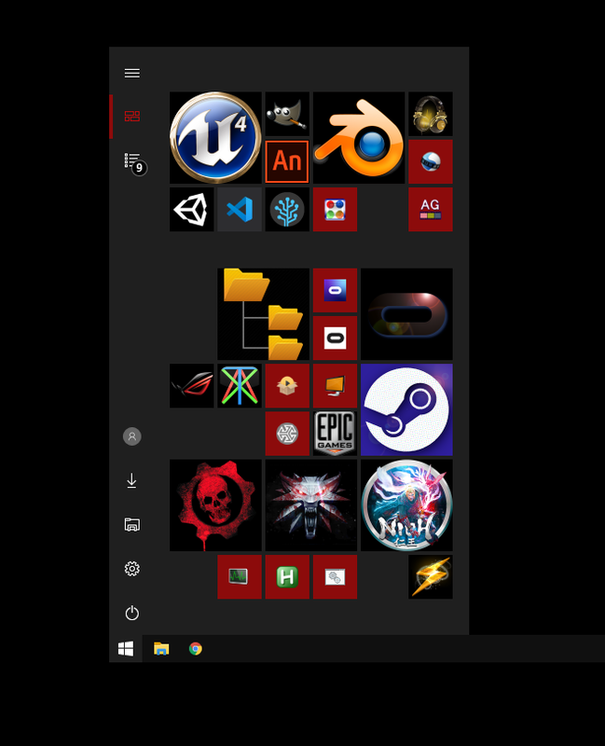605x746 pixels.
Task: Open the folder tree tile
Action: coord(264,314)
